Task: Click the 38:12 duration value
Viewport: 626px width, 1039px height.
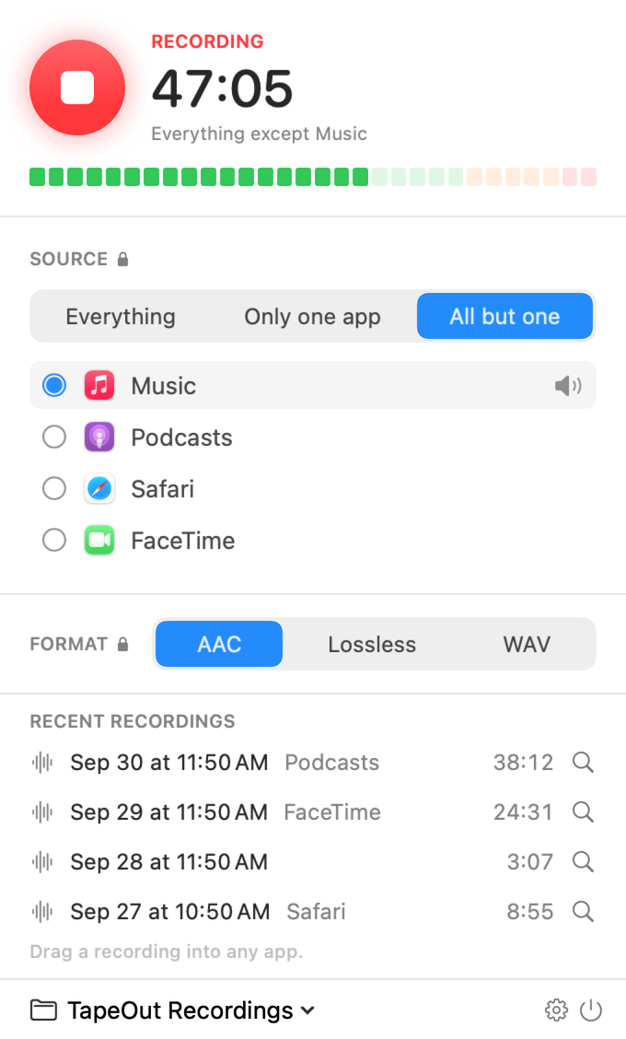Action: [523, 763]
